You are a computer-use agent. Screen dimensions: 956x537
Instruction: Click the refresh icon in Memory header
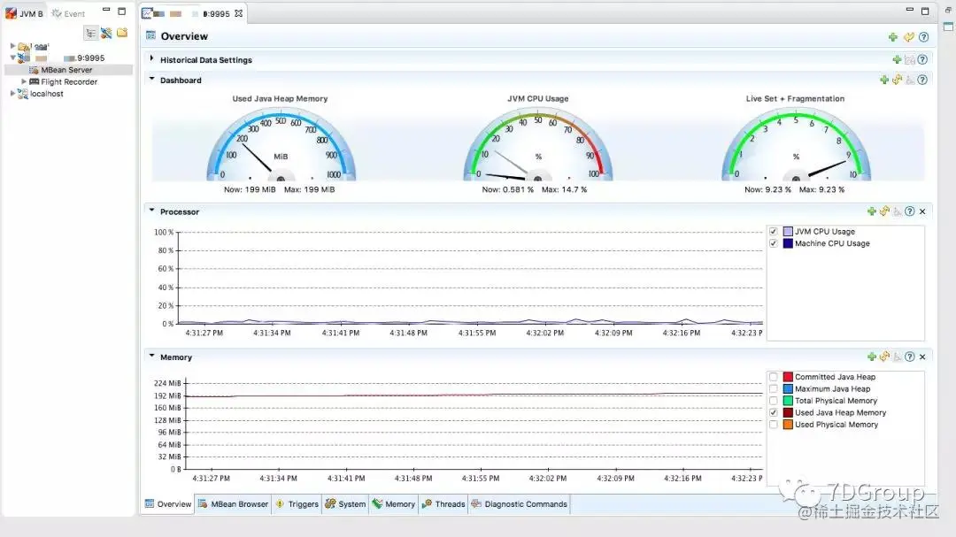[884, 357]
